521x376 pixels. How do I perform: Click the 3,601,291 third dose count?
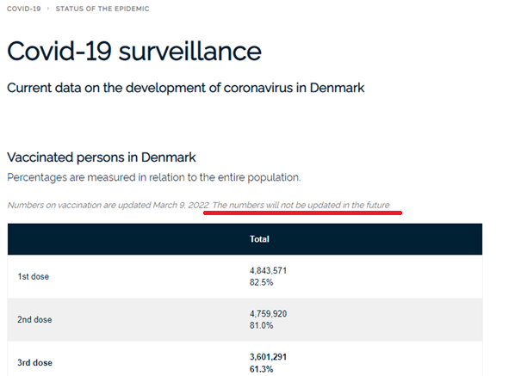coord(268,357)
